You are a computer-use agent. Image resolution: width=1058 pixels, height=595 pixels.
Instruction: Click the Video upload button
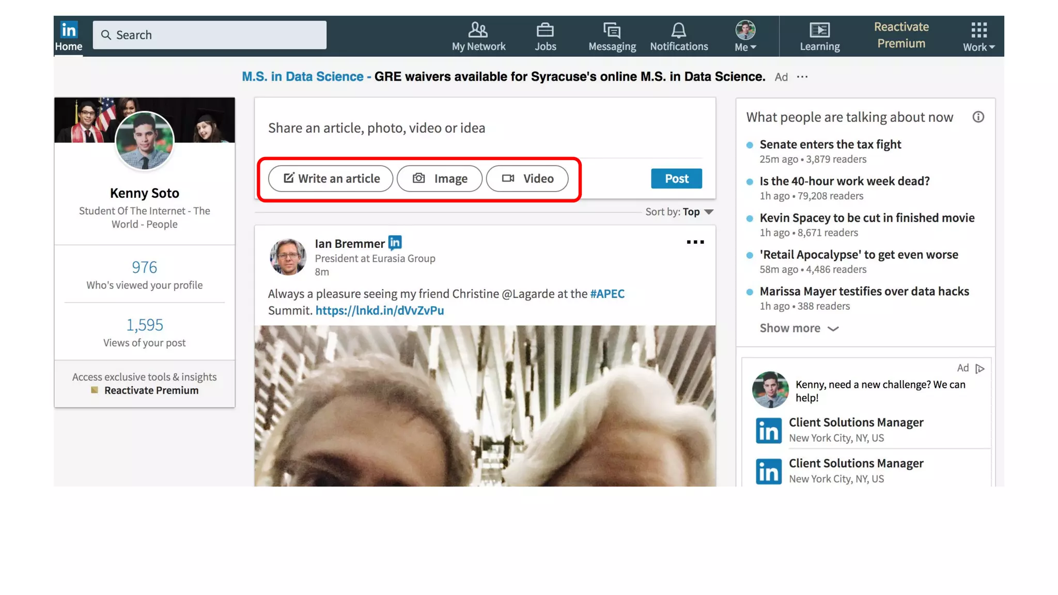[x=527, y=179]
